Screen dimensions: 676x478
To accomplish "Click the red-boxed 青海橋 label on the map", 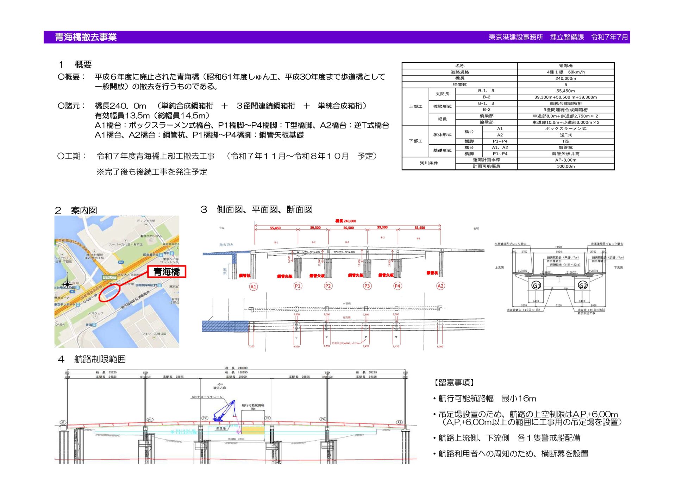I will (167, 272).
